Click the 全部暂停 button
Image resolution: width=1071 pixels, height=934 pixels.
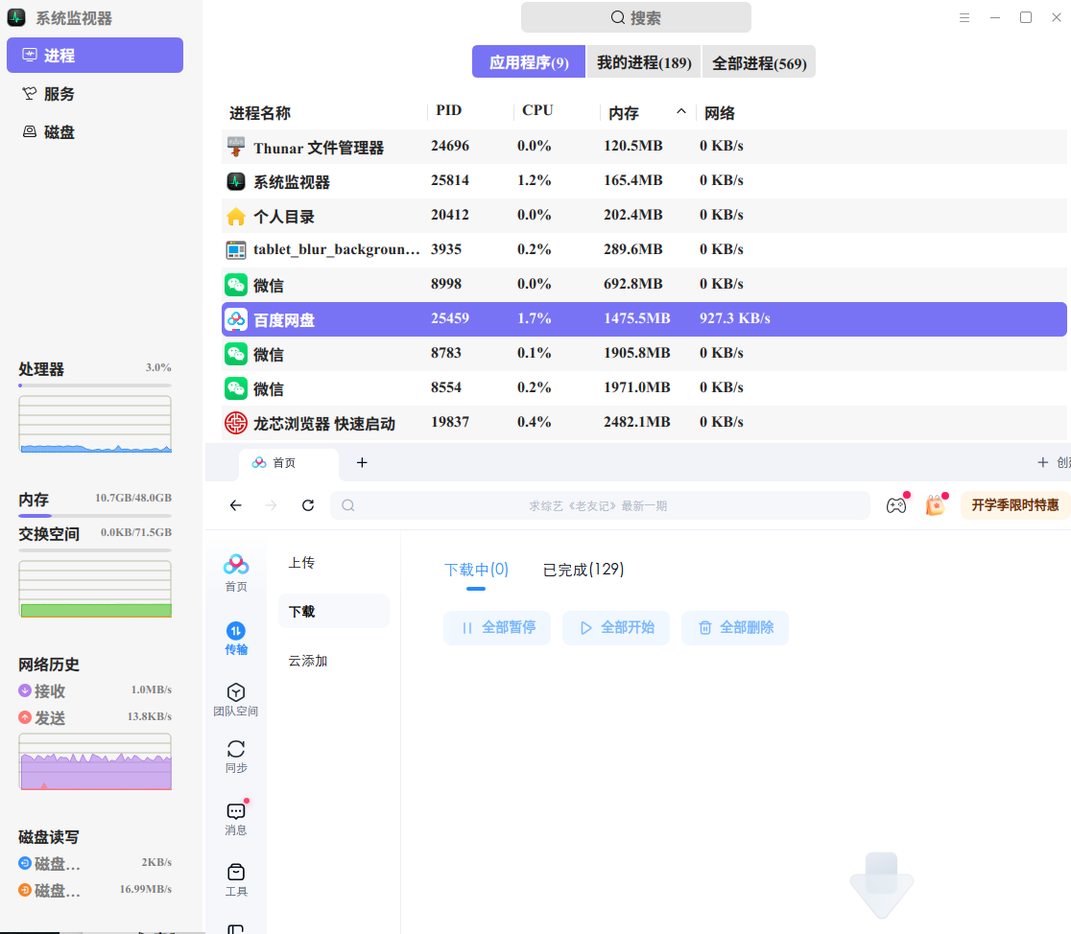[497, 628]
